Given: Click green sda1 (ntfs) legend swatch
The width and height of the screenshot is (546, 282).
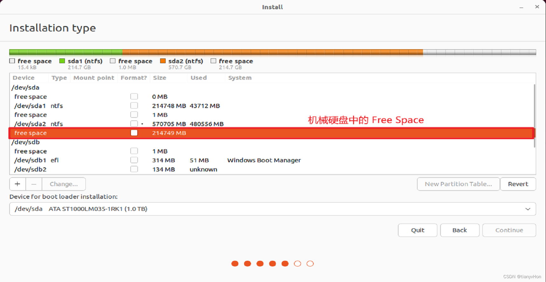Looking at the screenshot, I should point(62,61).
